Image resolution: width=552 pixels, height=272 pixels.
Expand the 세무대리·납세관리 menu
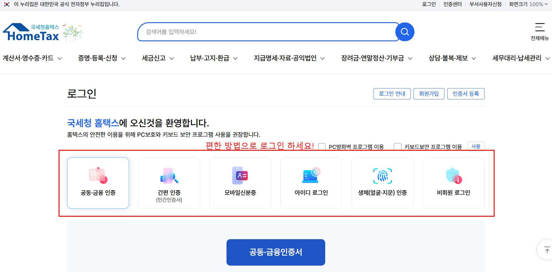521,58
